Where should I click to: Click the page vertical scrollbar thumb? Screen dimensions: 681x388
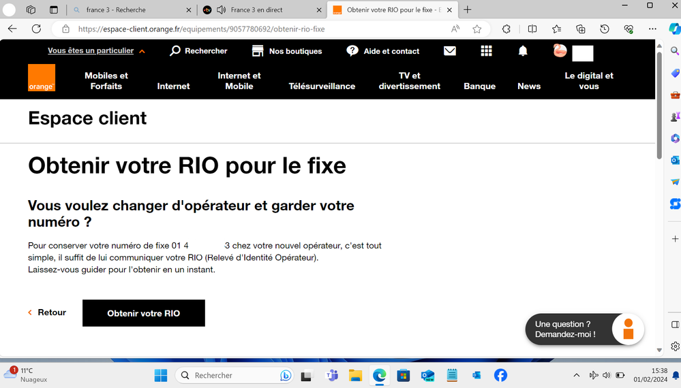coord(659,106)
